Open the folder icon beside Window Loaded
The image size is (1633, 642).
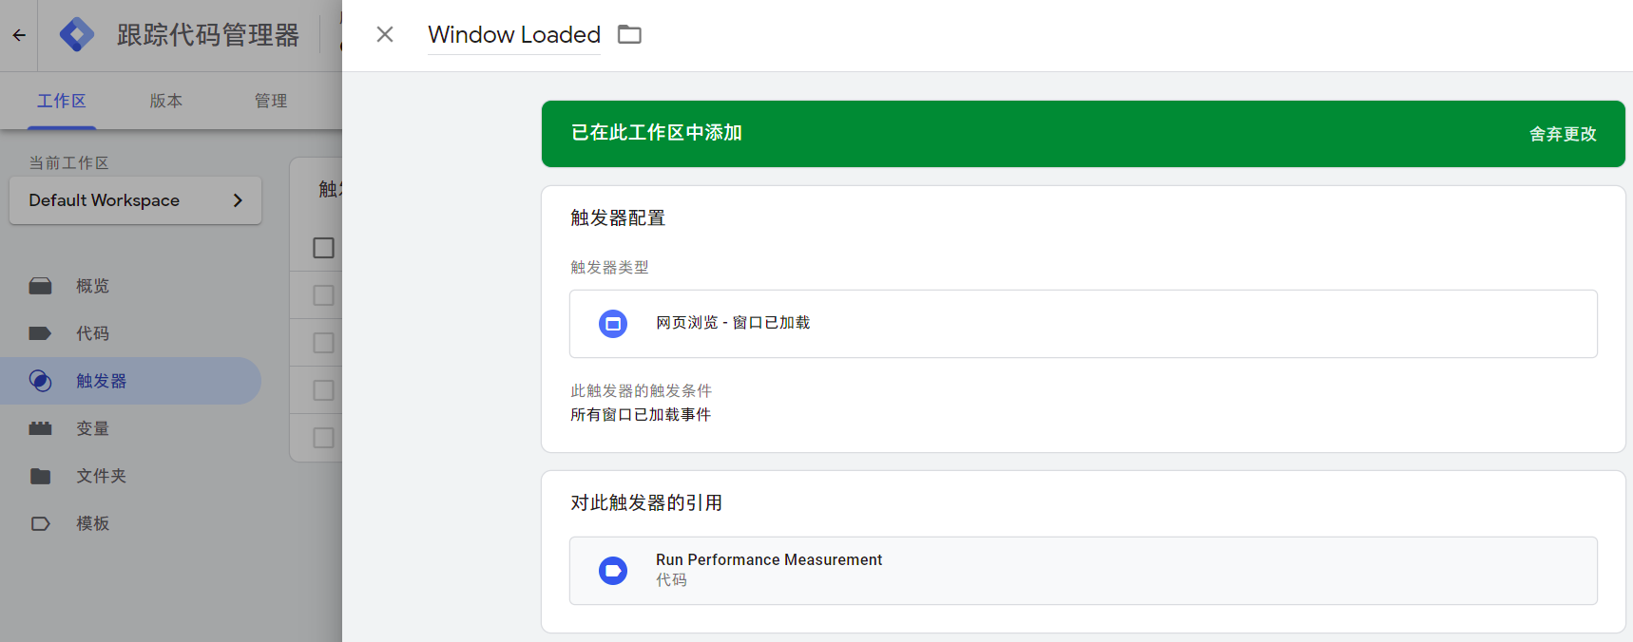point(629,34)
